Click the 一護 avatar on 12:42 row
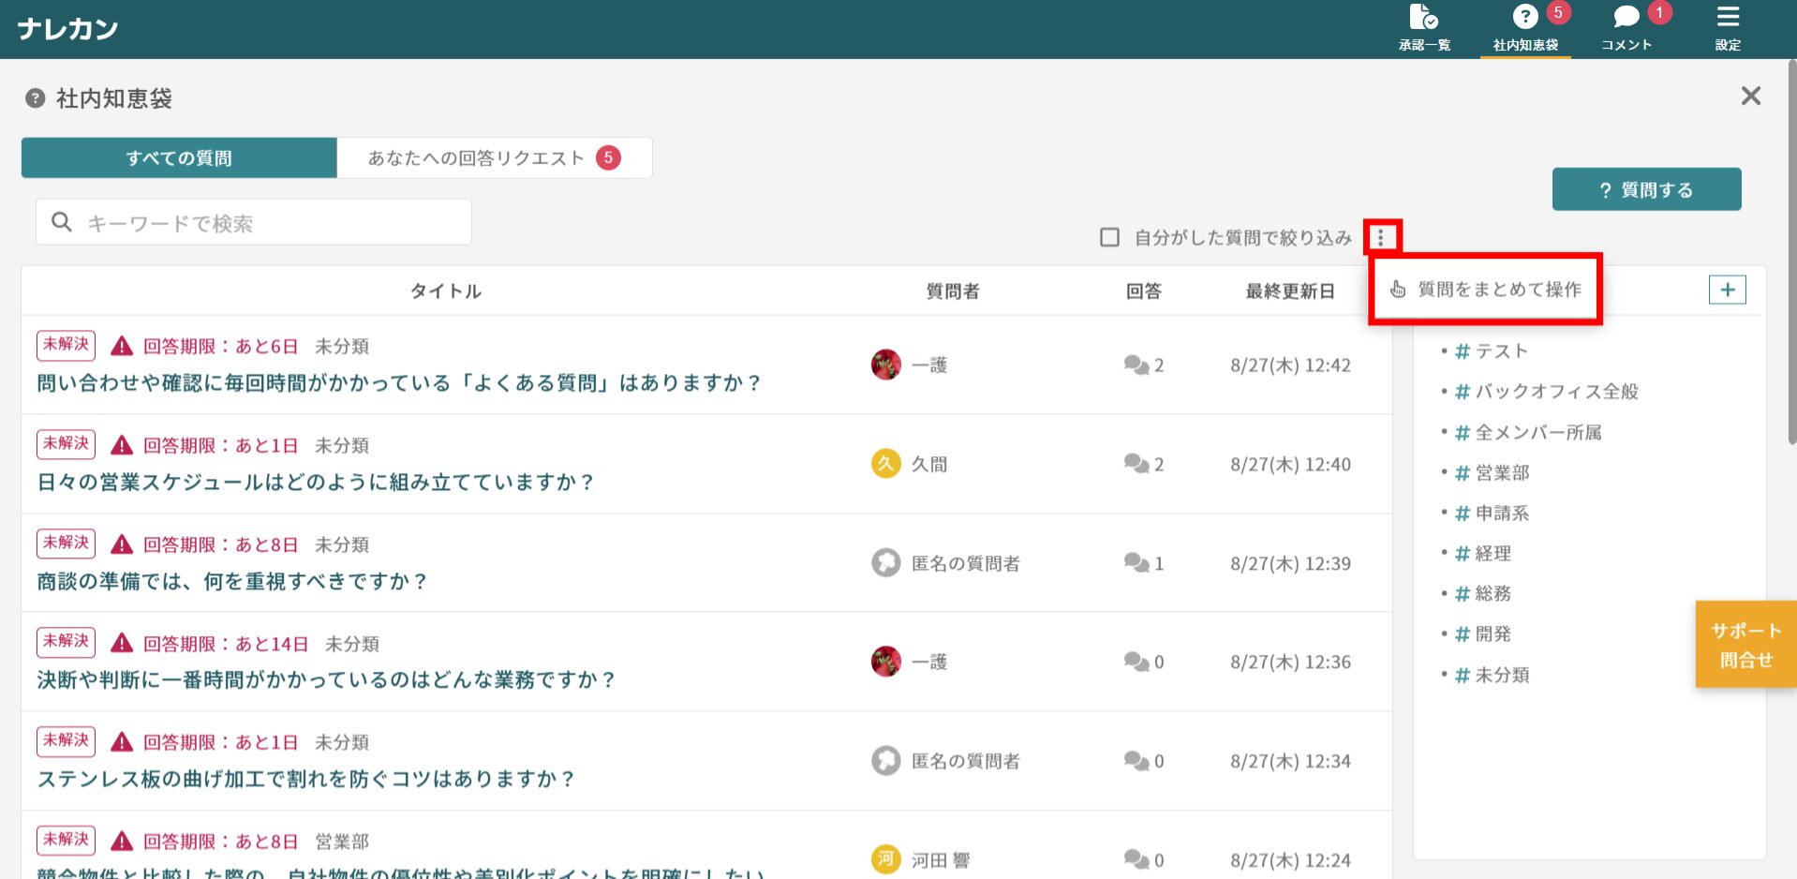 (x=885, y=365)
